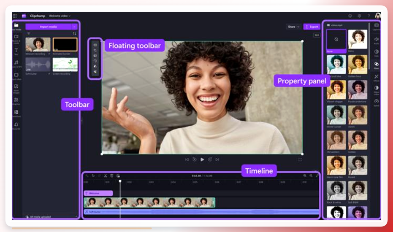Play the video preview
Image resolution: width=393 pixels, height=232 pixels.
click(x=202, y=159)
